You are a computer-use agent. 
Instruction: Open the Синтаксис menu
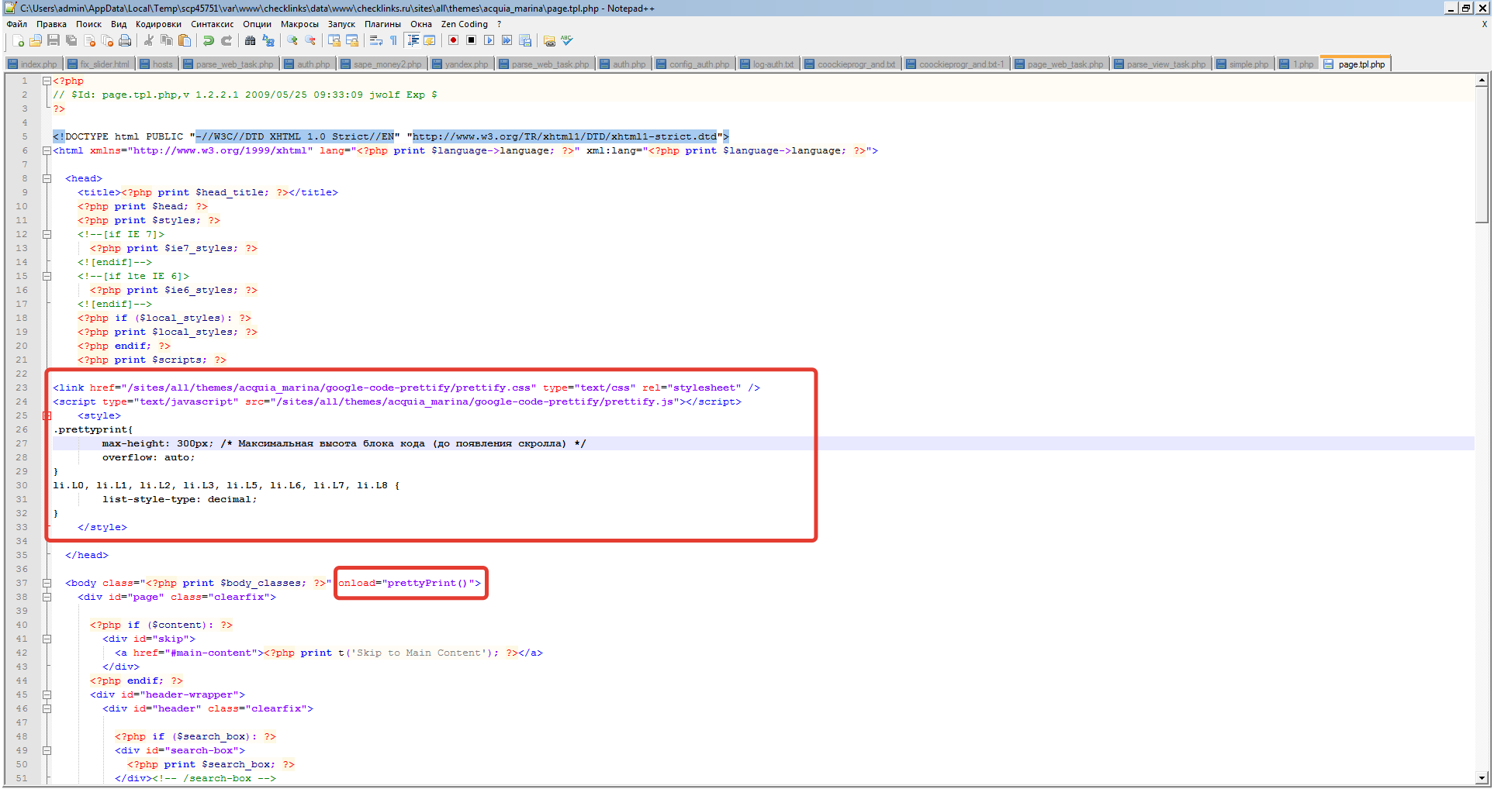[x=212, y=24]
